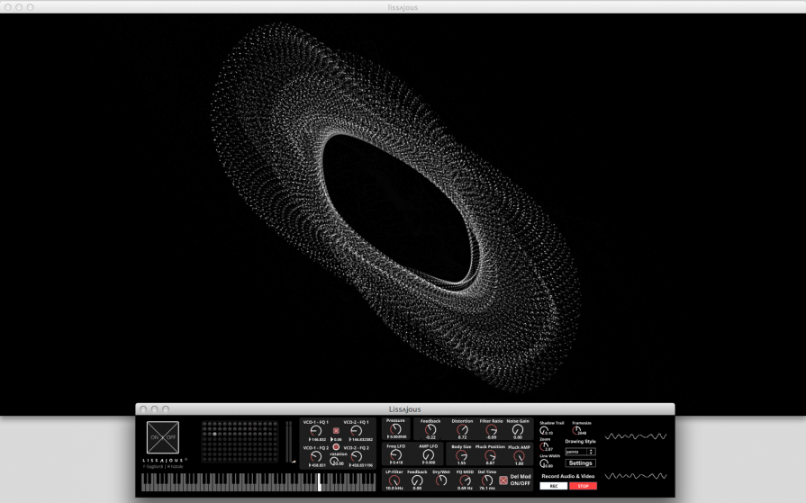The height and width of the screenshot is (503, 806).
Task: Adjust the Noise Gain knob
Action: 518,429
